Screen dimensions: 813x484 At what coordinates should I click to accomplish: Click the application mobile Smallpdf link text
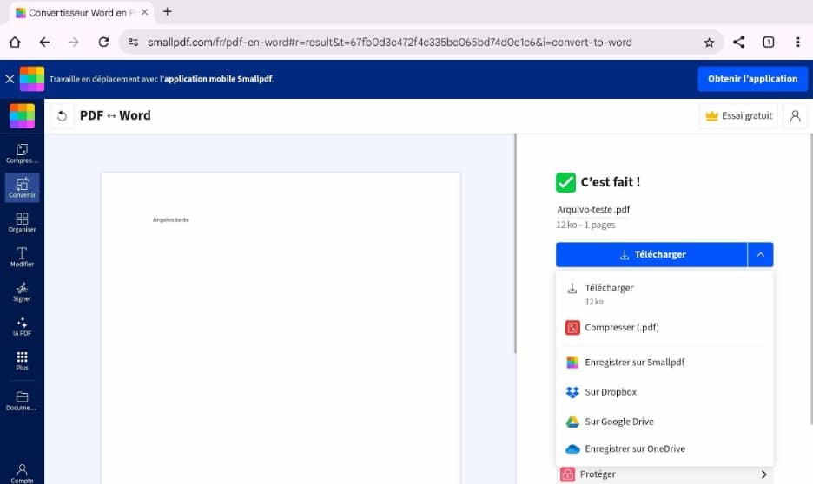tap(218, 79)
